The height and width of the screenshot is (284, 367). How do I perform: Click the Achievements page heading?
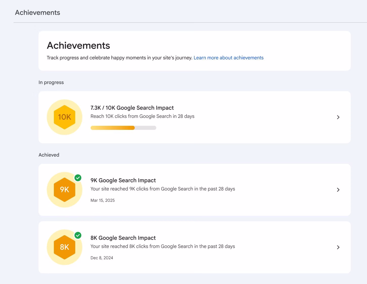[x=78, y=46]
